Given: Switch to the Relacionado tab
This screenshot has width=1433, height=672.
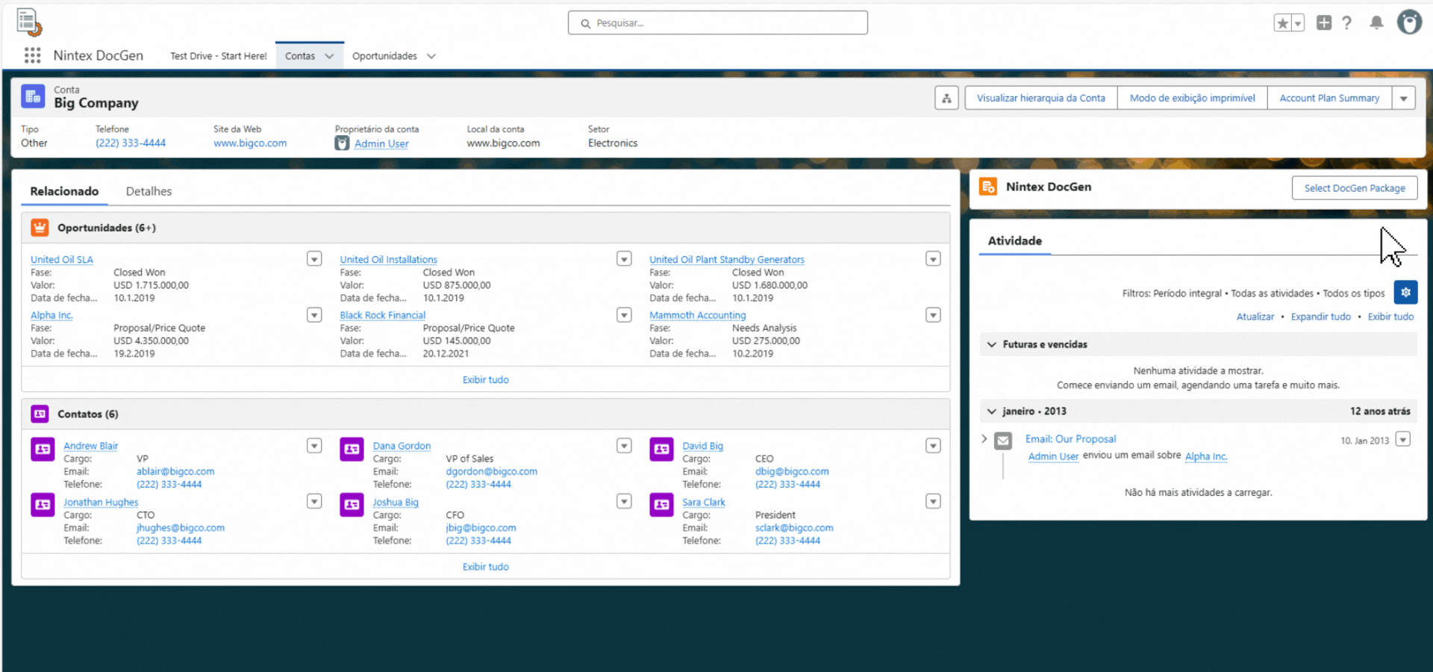Looking at the screenshot, I should click(64, 191).
